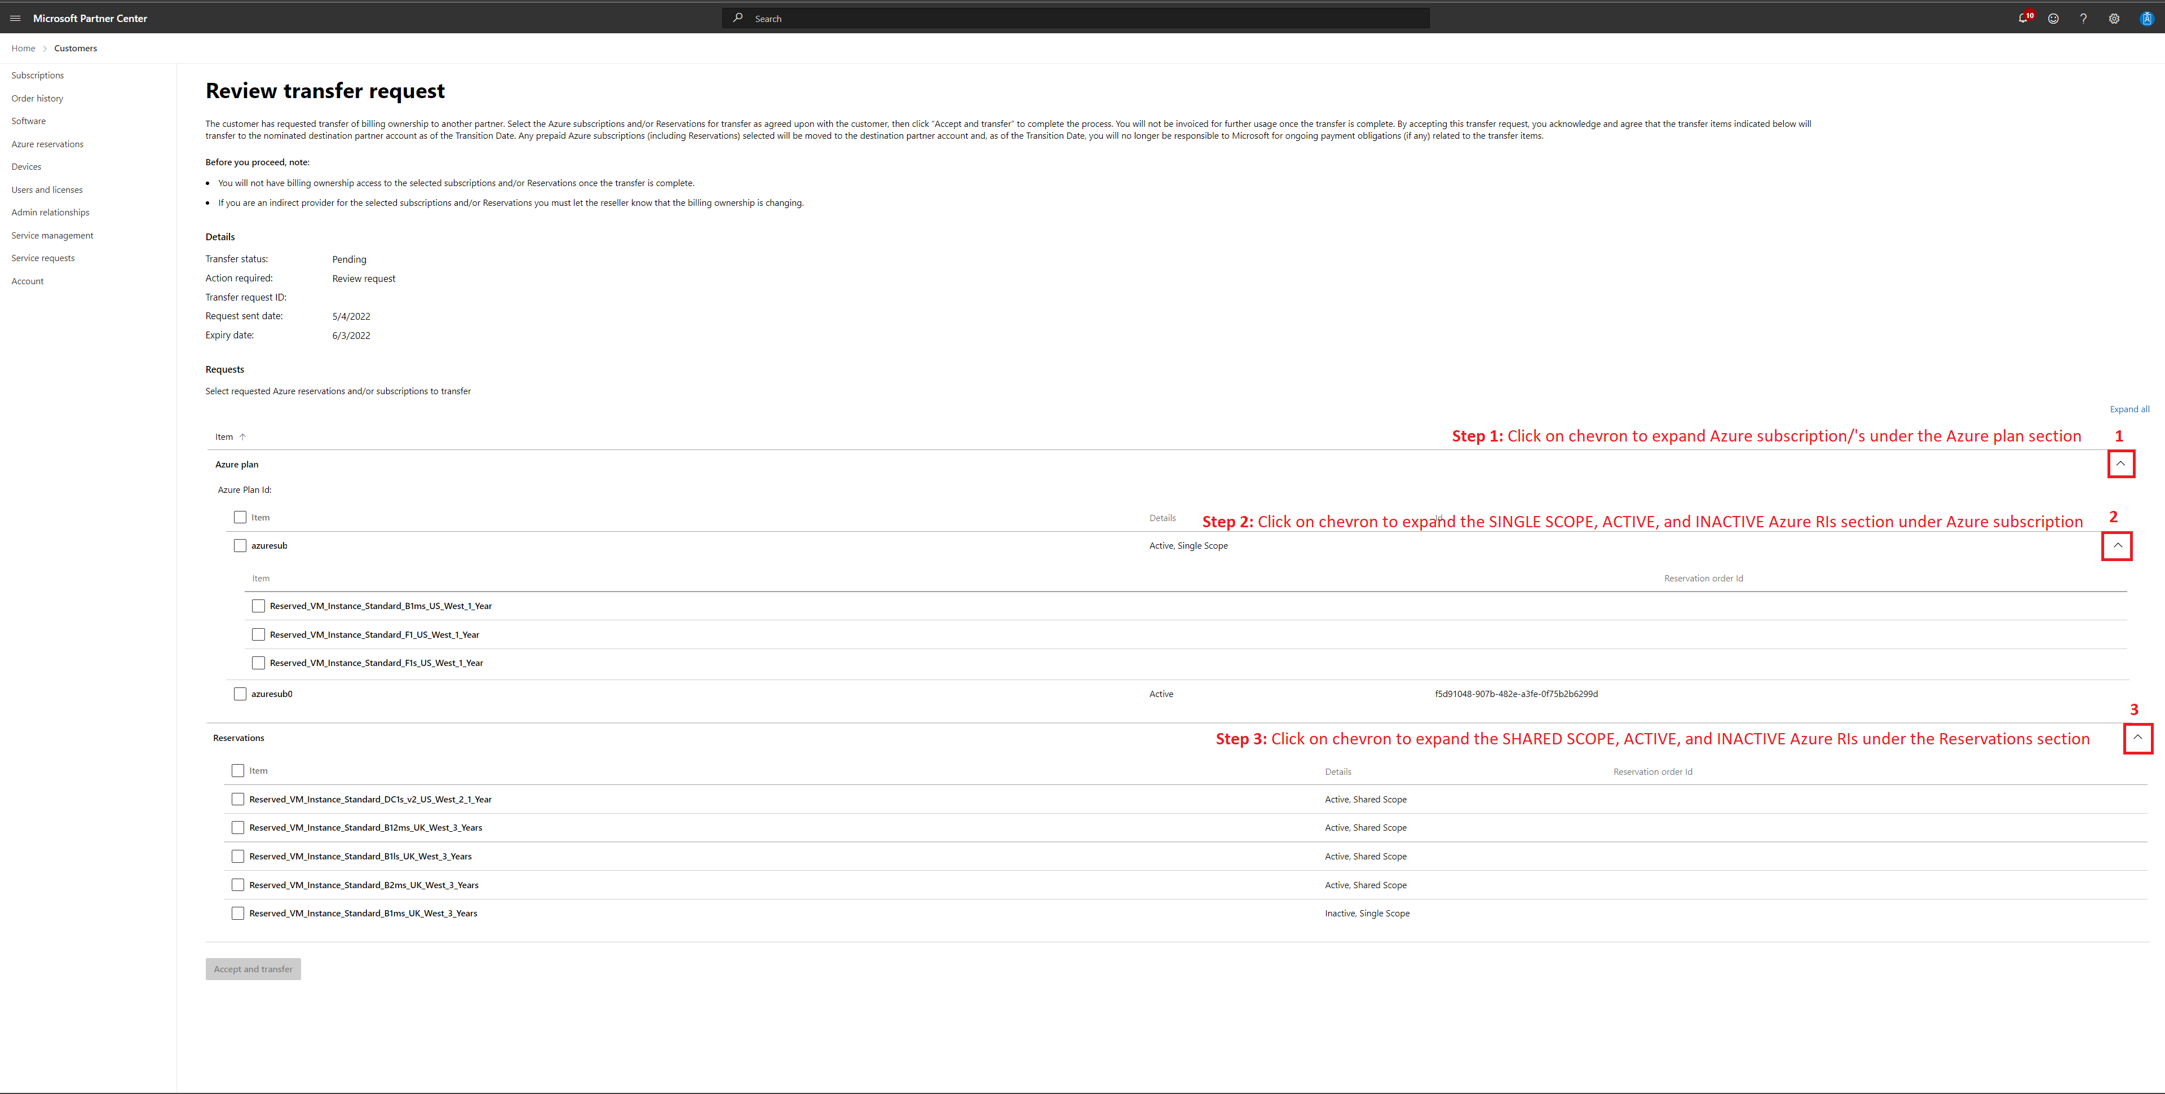
Task: Click the Home breadcrumb link
Action: [x=24, y=48]
